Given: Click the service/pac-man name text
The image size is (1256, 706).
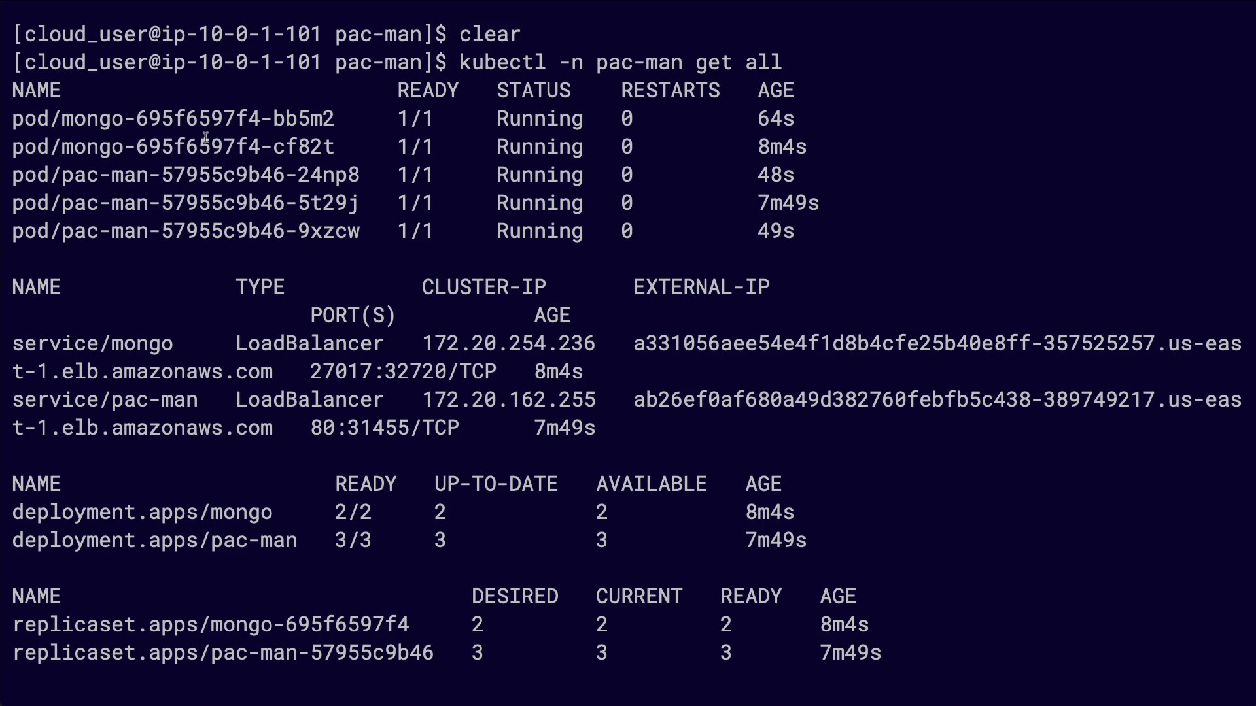Looking at the screenshot, I should click(x=105, y=400).
